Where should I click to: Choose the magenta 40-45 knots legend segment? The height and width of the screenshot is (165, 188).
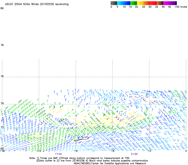point(167,3)
